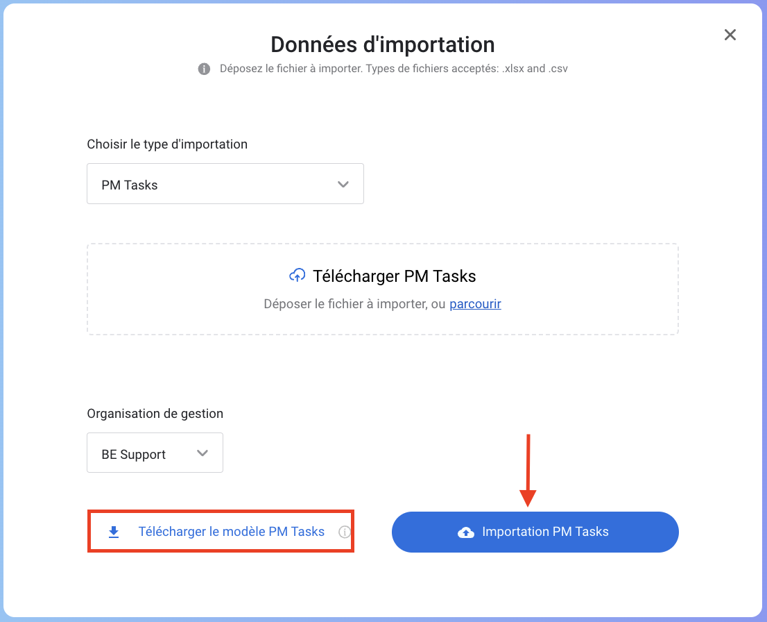Click the info icon beside the accepted file types

pyautogui.click(x=204, y=69)
